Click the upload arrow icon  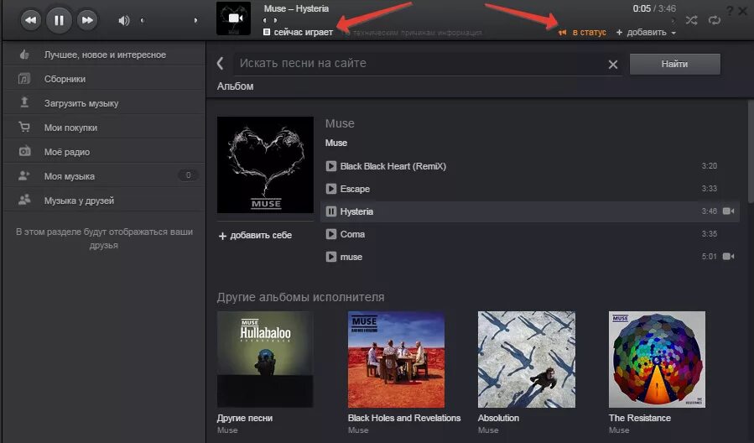tap(24, 102)
